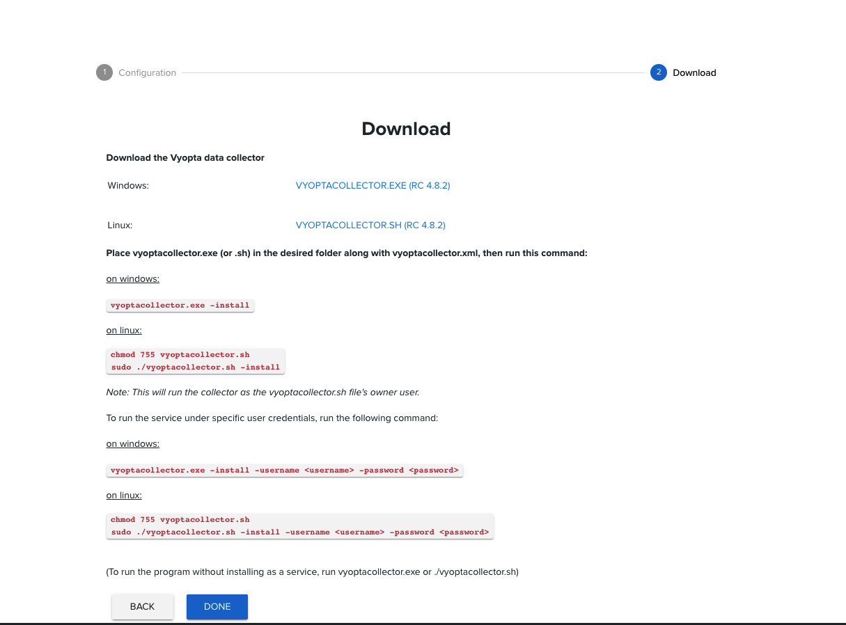
Task: Click the 'Place vyoptacollector.exe (or .sh)' instruction text
Action: tap(347, 253)
